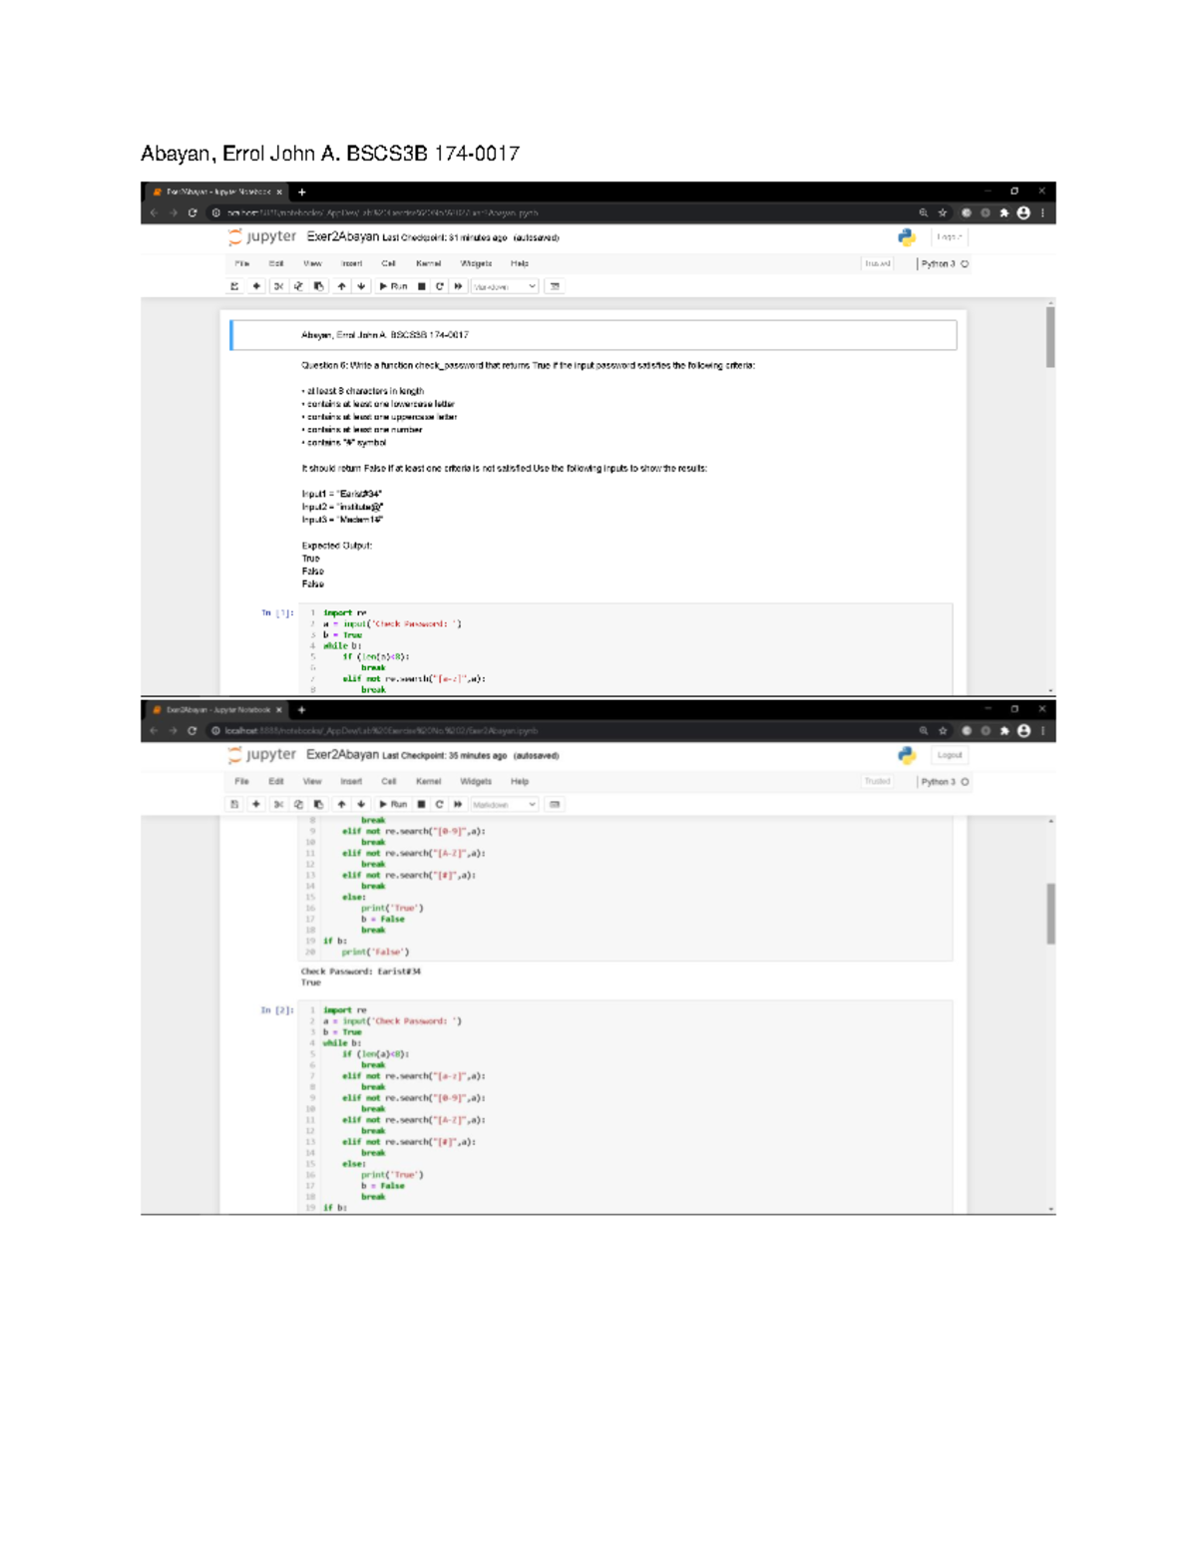Click the fast-forward rerun icon in lower notebook
This screenshot has width=1197, height=1549.
tap(458, 804)
